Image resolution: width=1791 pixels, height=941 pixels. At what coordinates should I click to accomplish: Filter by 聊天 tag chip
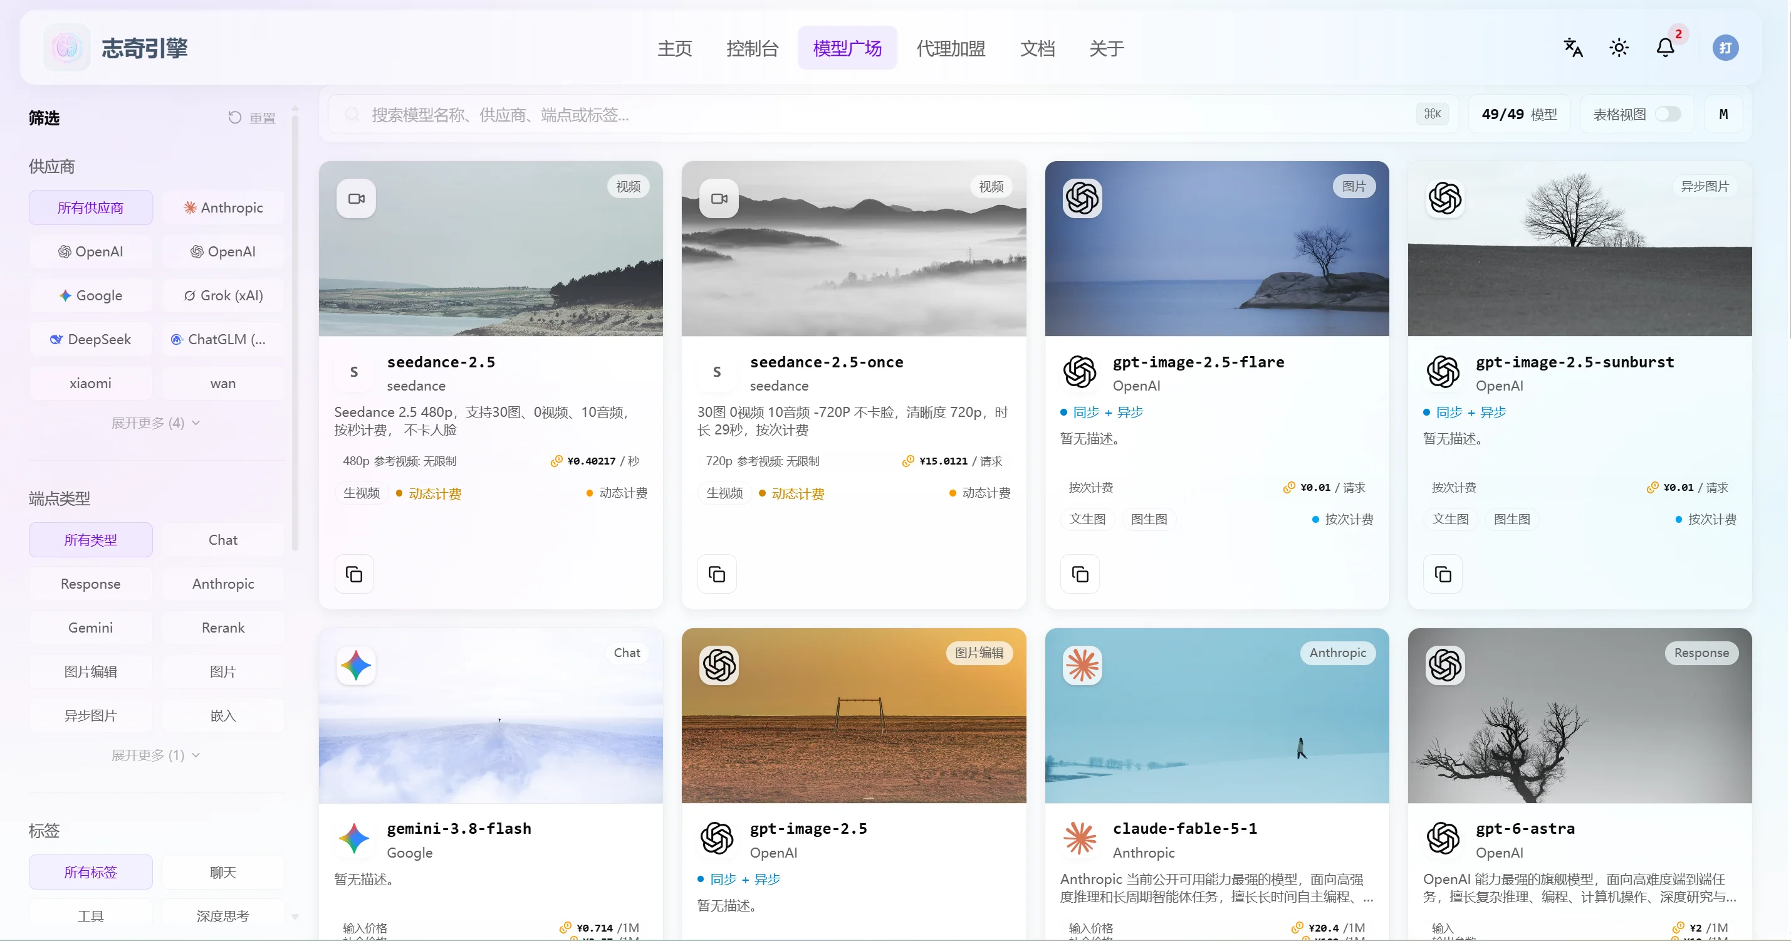point(223,872)
